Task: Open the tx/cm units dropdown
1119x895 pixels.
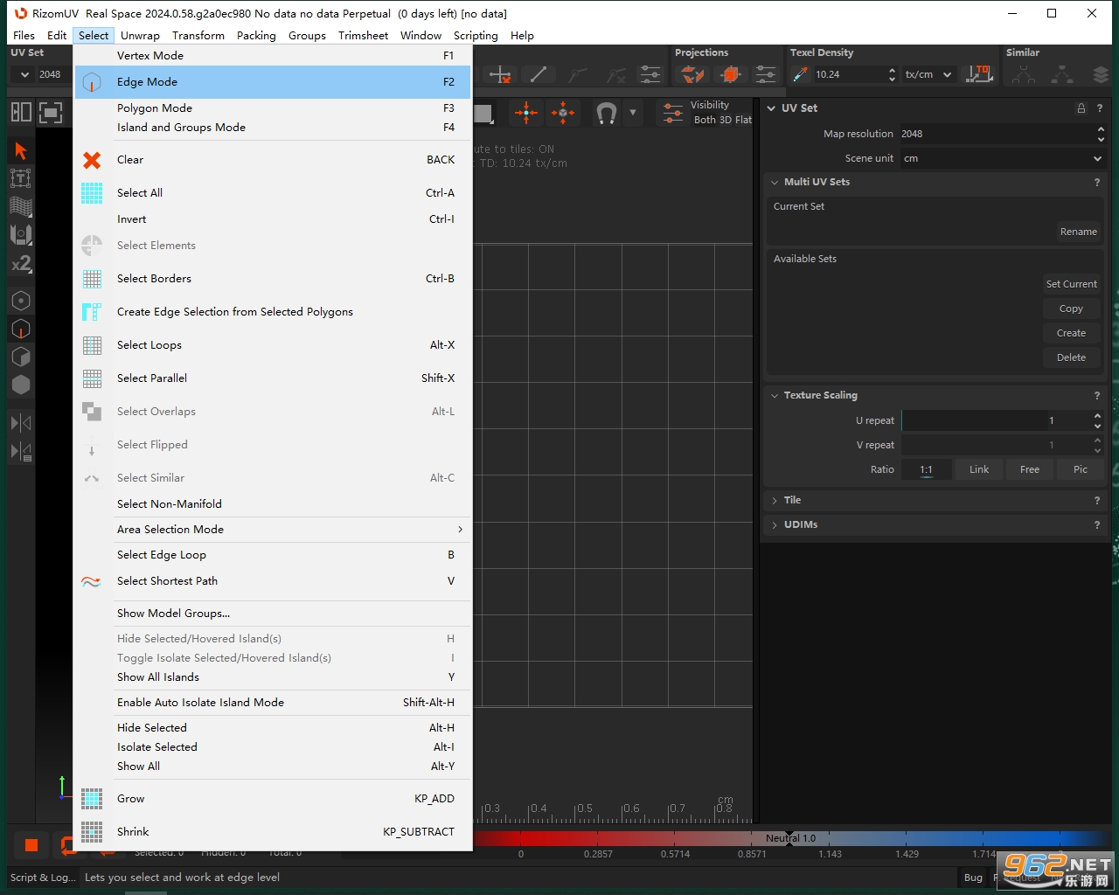Action: pyautogui.click(x=928, y=74)
